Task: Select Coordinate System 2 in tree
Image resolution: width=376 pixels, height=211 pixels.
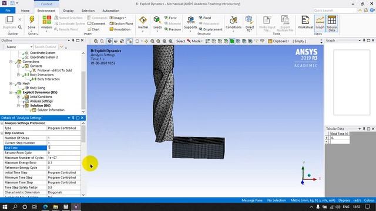Action: [44, 57]
